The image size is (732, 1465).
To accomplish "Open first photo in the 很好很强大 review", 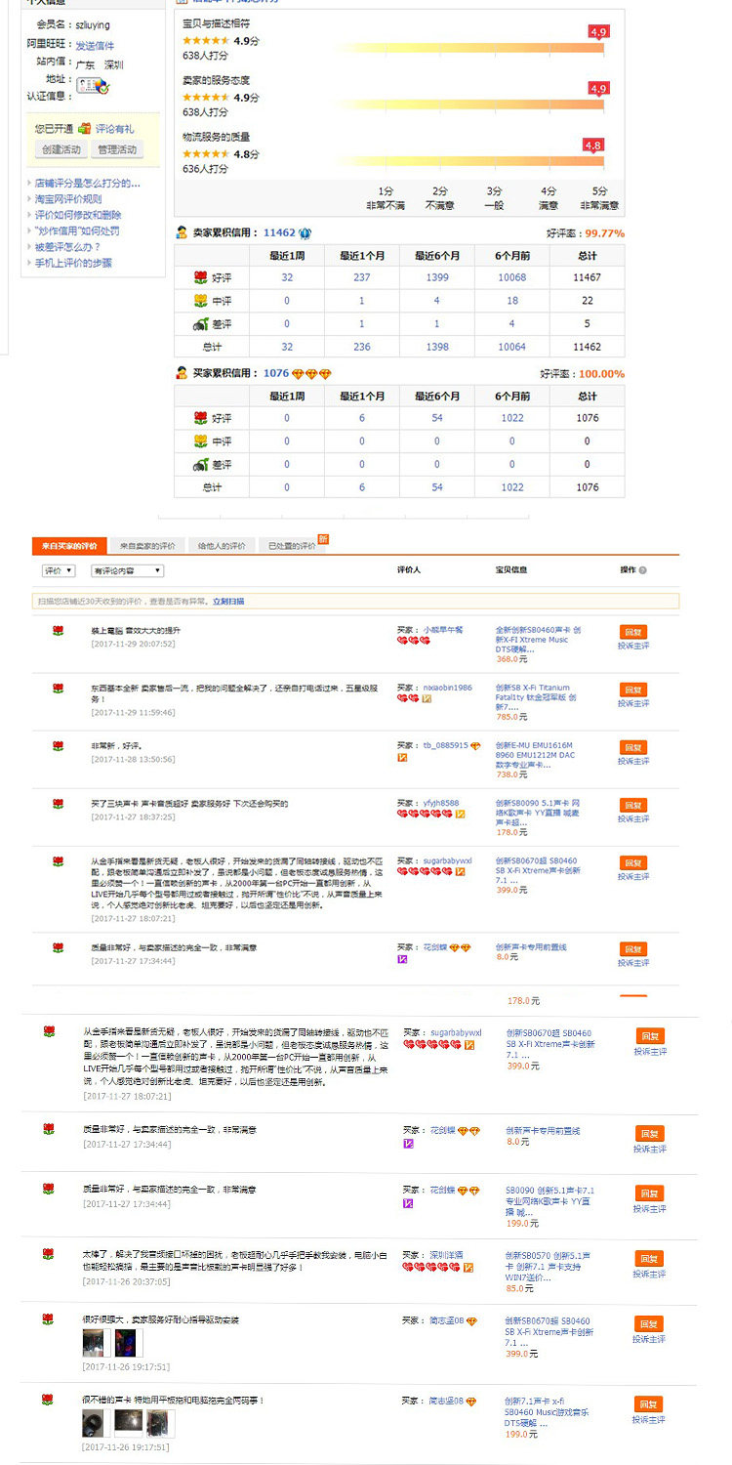I will (94, 1342).
